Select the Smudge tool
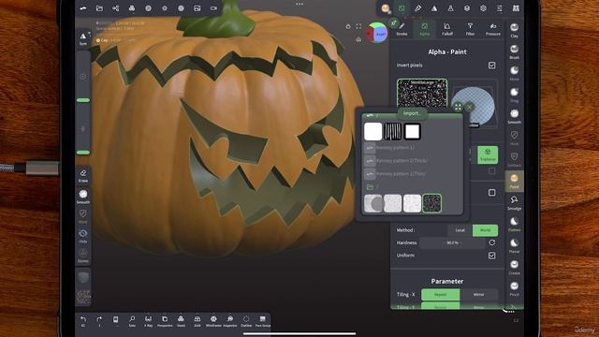The image size is (599, 337). [x=514, y=203]
